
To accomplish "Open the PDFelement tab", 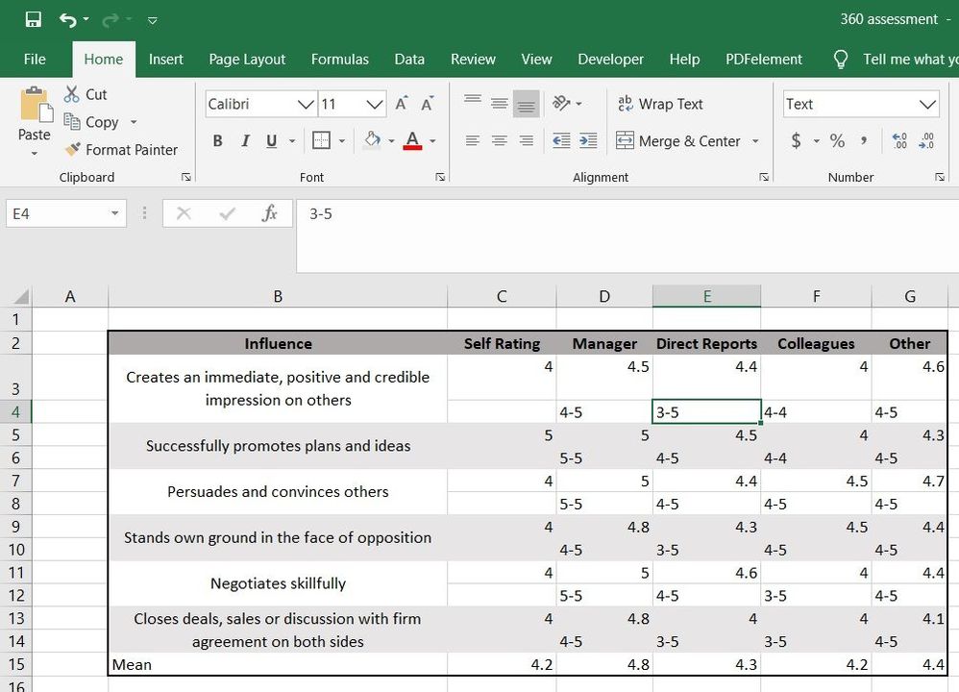I will coord(763,59).
